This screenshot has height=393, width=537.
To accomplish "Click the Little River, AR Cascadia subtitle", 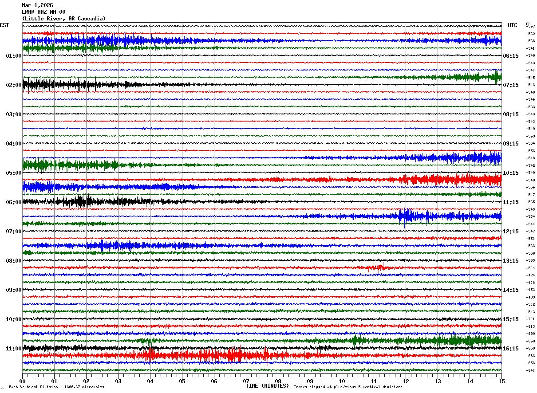I will click(x=64, y=19).
